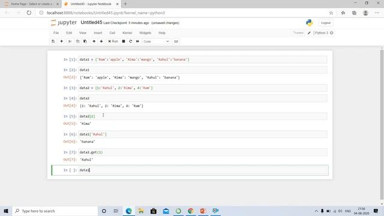Insert a cell below with the plus icon
The height and width of the screenshot is (216, 384).
61,41
